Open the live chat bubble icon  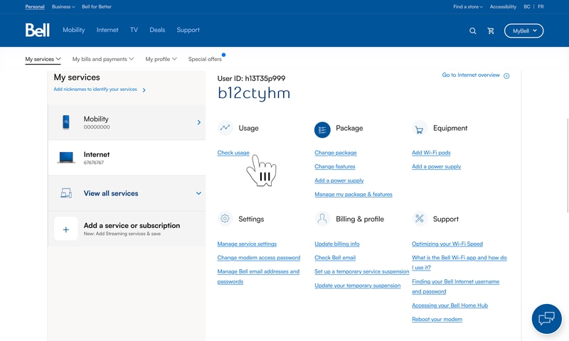546,318
